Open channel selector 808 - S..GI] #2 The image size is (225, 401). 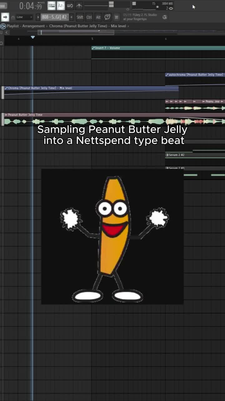(54, 17)
